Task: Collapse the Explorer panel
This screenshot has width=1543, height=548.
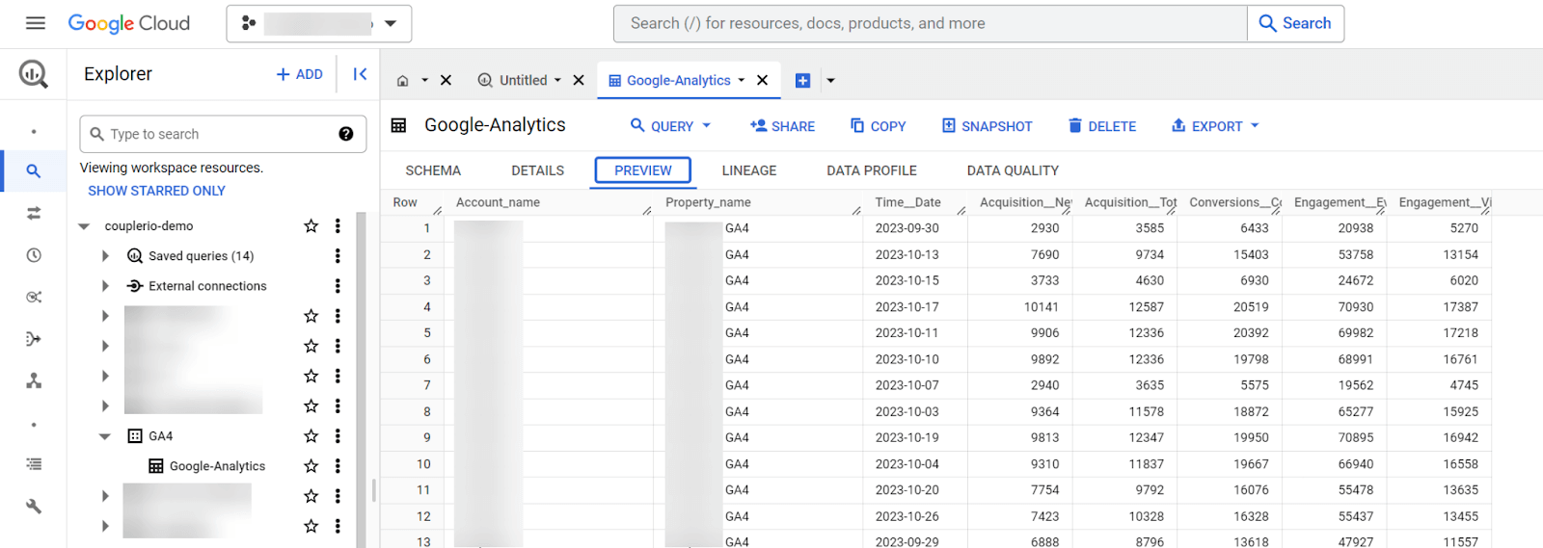Action: tap(360, 74)
